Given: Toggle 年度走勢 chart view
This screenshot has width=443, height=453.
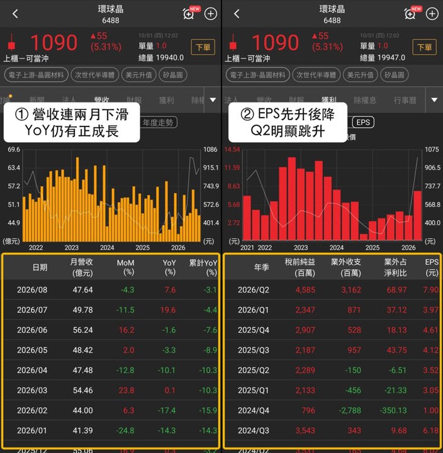Looking at the screenshot, I should (158, 123).
